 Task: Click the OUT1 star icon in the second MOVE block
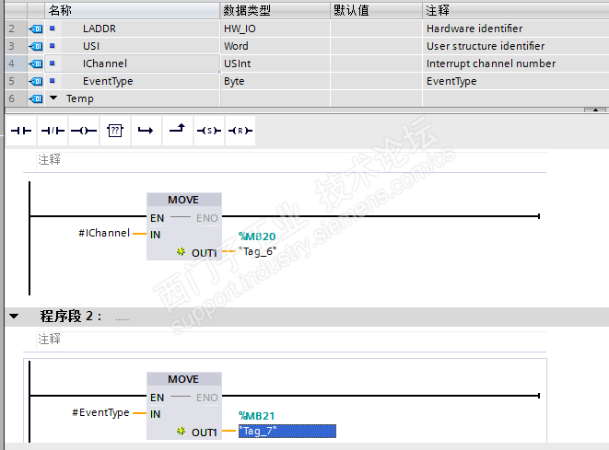(x=181, y=431)
